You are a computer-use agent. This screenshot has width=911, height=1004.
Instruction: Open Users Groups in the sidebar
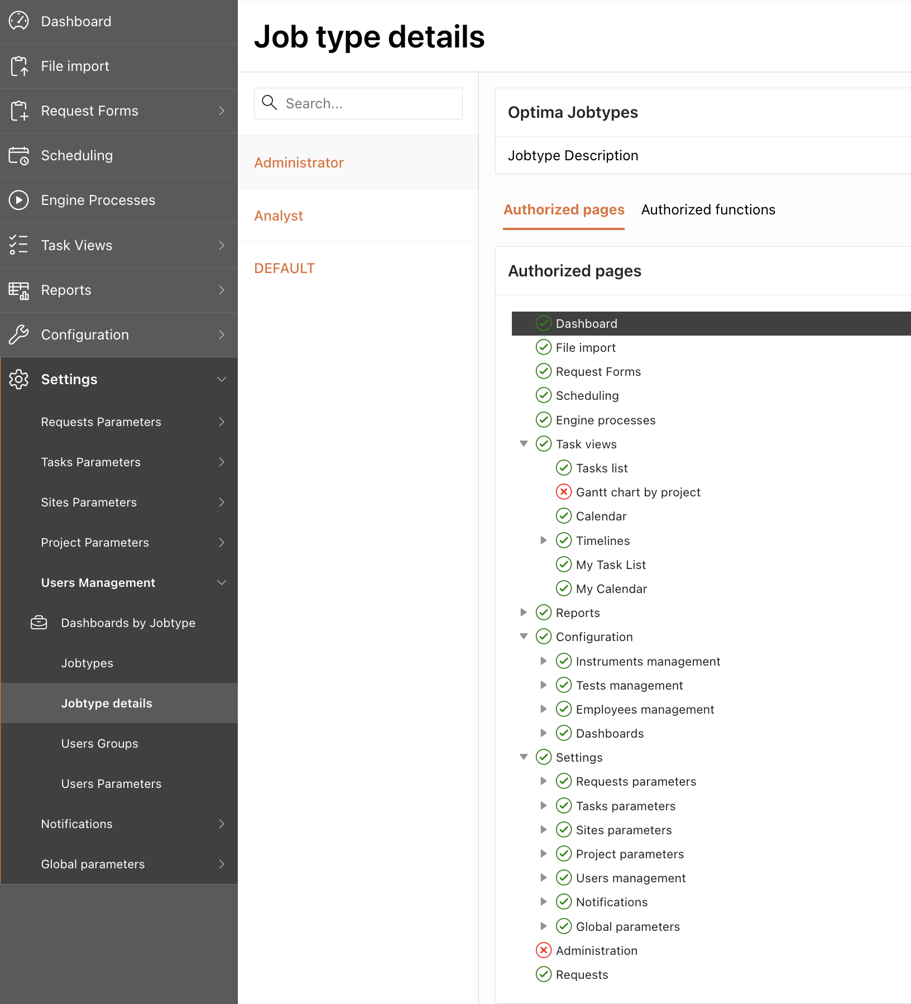(x=99, y=744)
